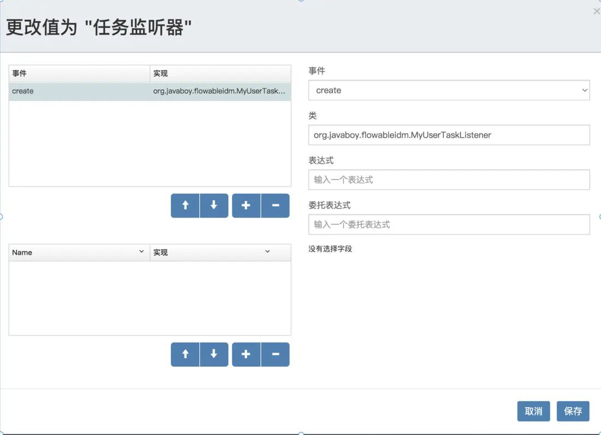Viewport: 601px width, 435px height.
Task: Click 保存 to save the listener
Action: tap(573, 411)
